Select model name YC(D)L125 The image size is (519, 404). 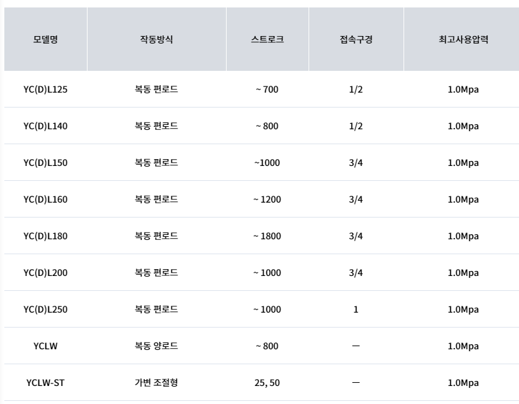pos(45,90)
